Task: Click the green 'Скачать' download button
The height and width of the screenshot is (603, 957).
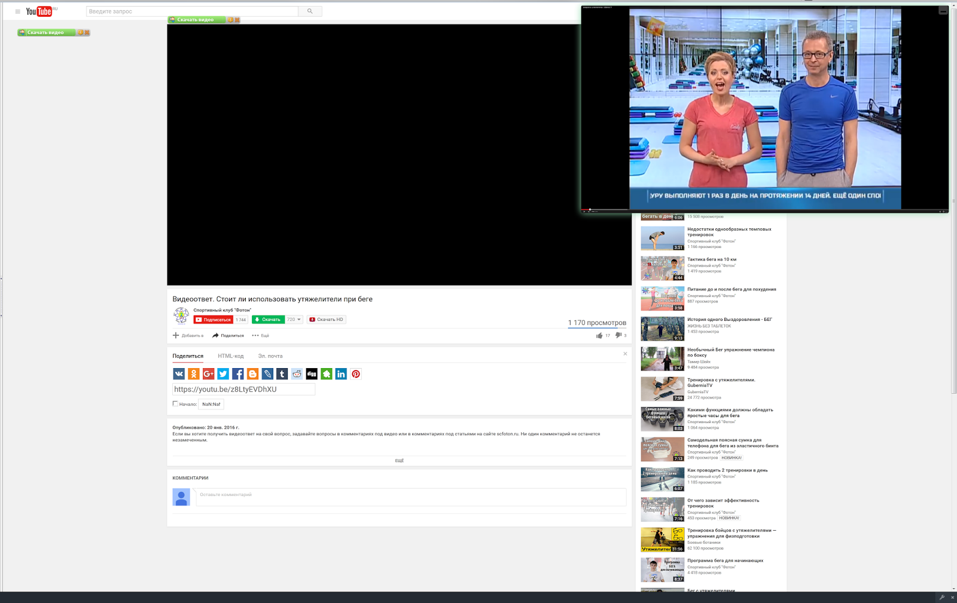Action: pyautogui.click(x=268, y=320)
